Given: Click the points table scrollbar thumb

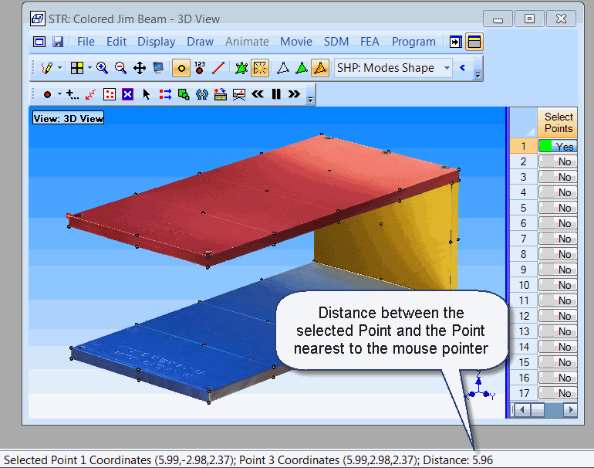Looking at the screenshot, I should coord(538,409).
